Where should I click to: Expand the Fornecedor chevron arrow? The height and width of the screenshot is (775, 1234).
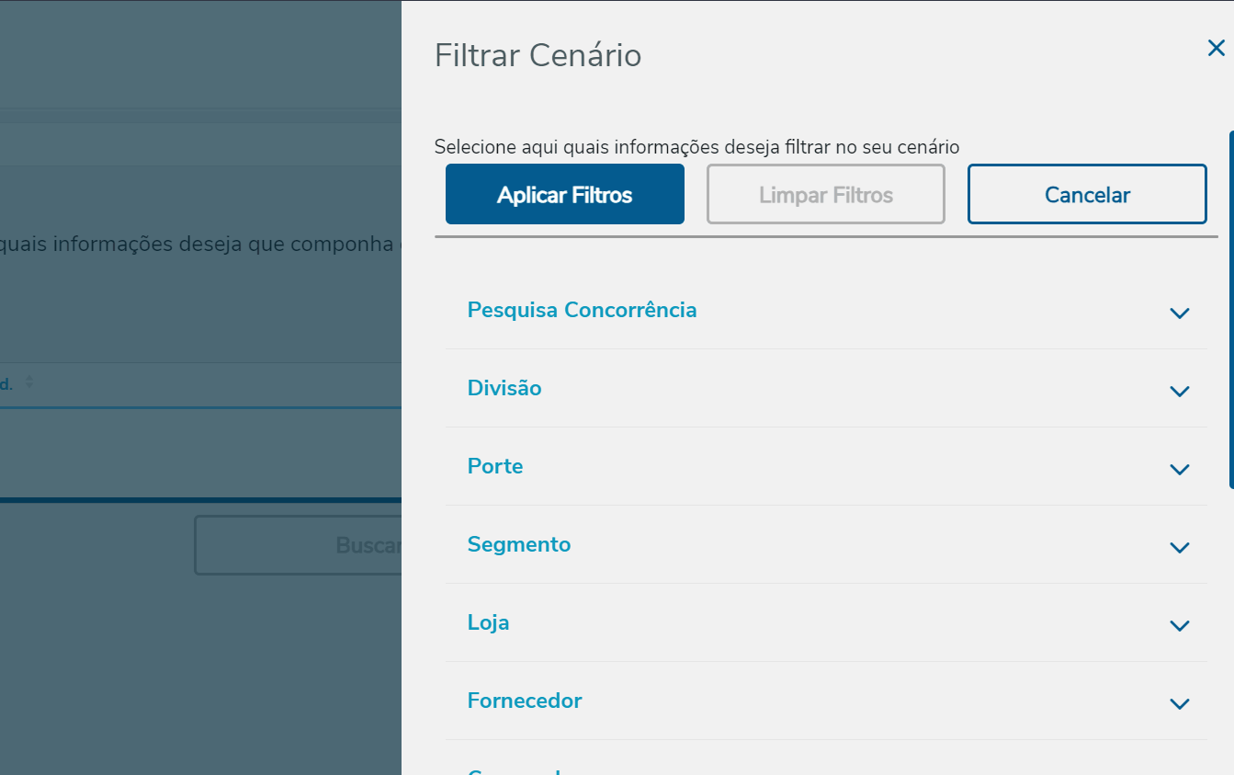click(1179, 704)
